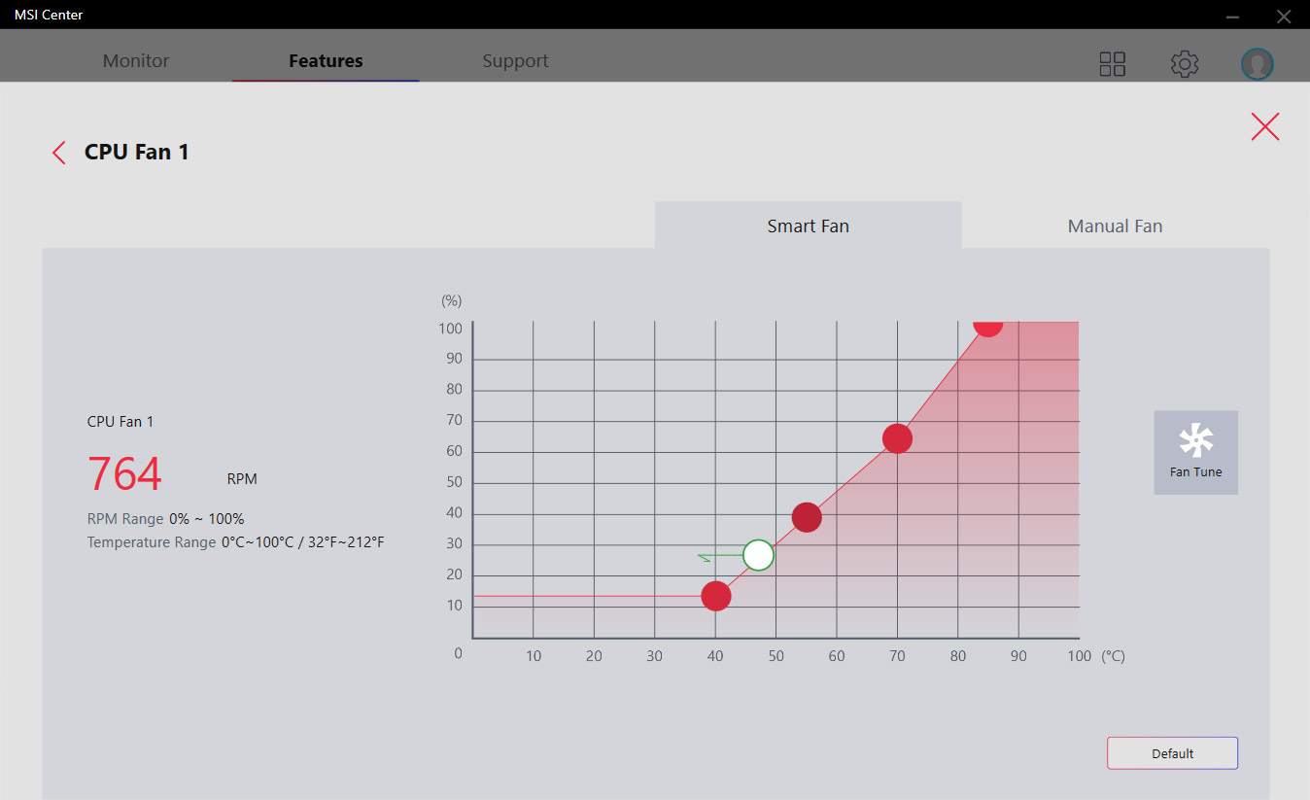The height and width of the screenshot is (800, 1310).
Task: Grab the fan curve point at 70°C
Action: (897, 438)
